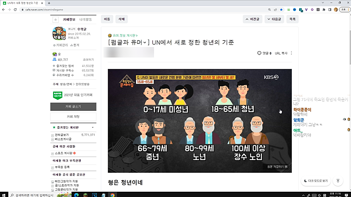Click the 카페 글쓰기 button
Viewport: 351px width, 197px height.
[73, 106]
